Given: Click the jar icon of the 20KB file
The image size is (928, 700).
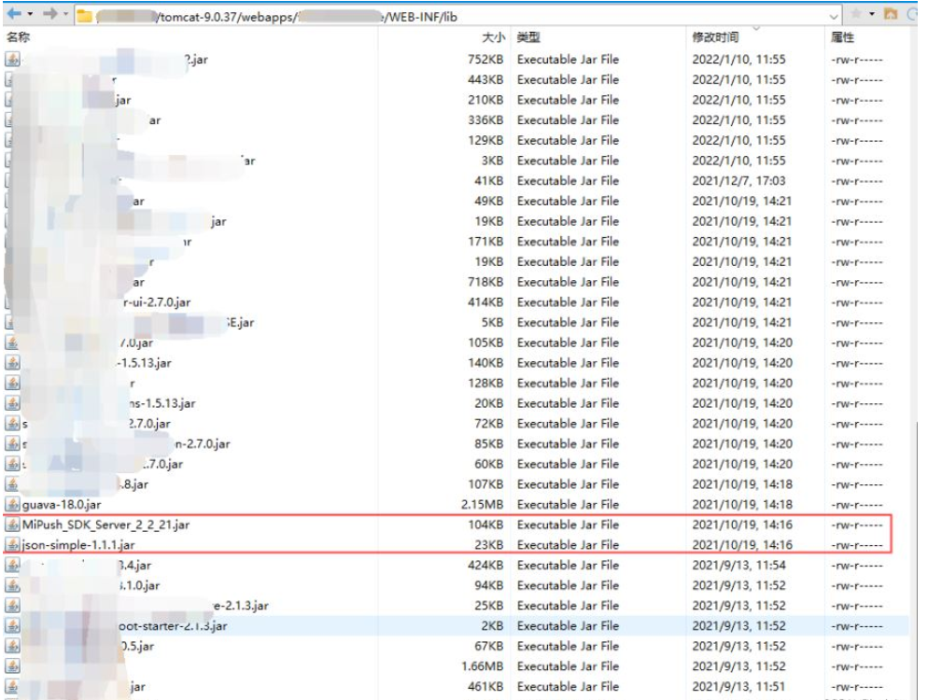Looking at the screenshot, I should pos(12,403).
